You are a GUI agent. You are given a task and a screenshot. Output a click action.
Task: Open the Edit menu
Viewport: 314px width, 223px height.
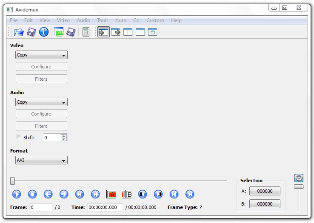click(x=29, y=20)
